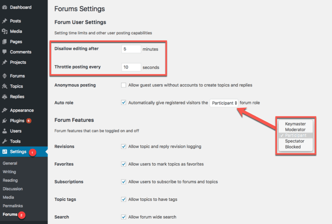Click the Dashboard gauge icon
Image resolution: width=332 pixels, height=224 pixels.
pos(5,7)
